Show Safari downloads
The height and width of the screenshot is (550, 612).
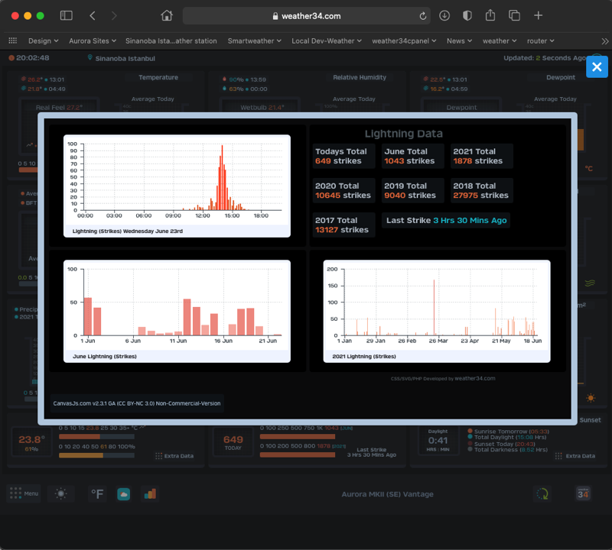click(x=444, y=15)
